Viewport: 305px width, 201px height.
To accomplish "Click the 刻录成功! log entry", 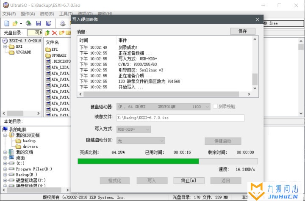I will pyautogui.click(x=128, y=47).
